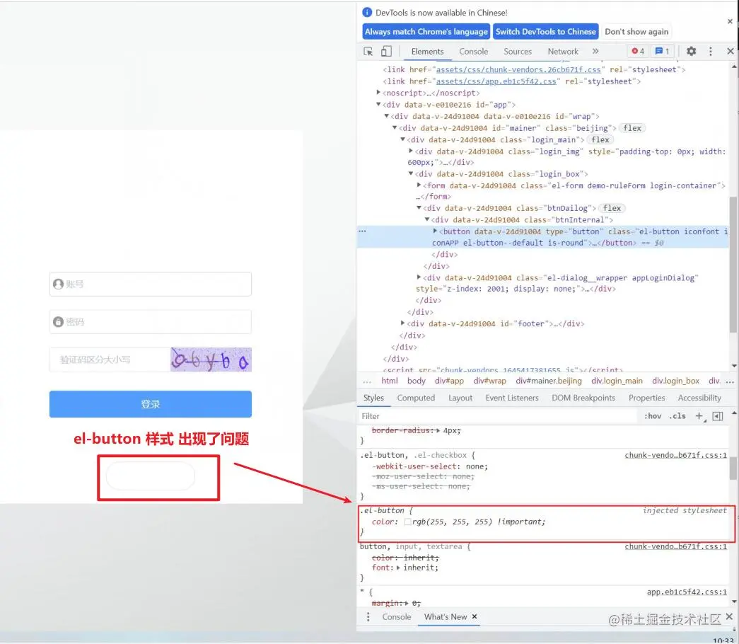Click the flex badge on btnDialog div

(612, 208)
